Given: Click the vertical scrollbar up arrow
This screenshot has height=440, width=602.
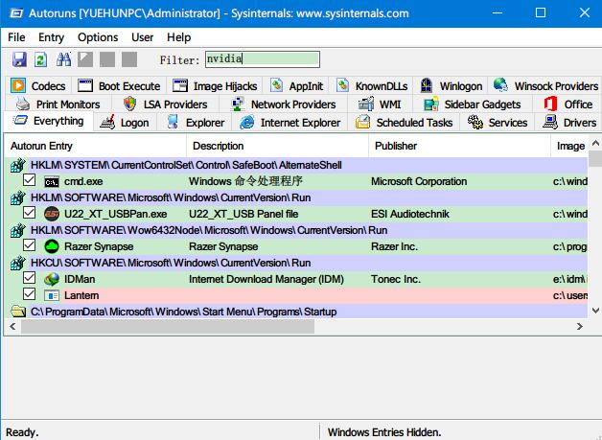Looking at the screenshot, I should [x=595, y=143].
